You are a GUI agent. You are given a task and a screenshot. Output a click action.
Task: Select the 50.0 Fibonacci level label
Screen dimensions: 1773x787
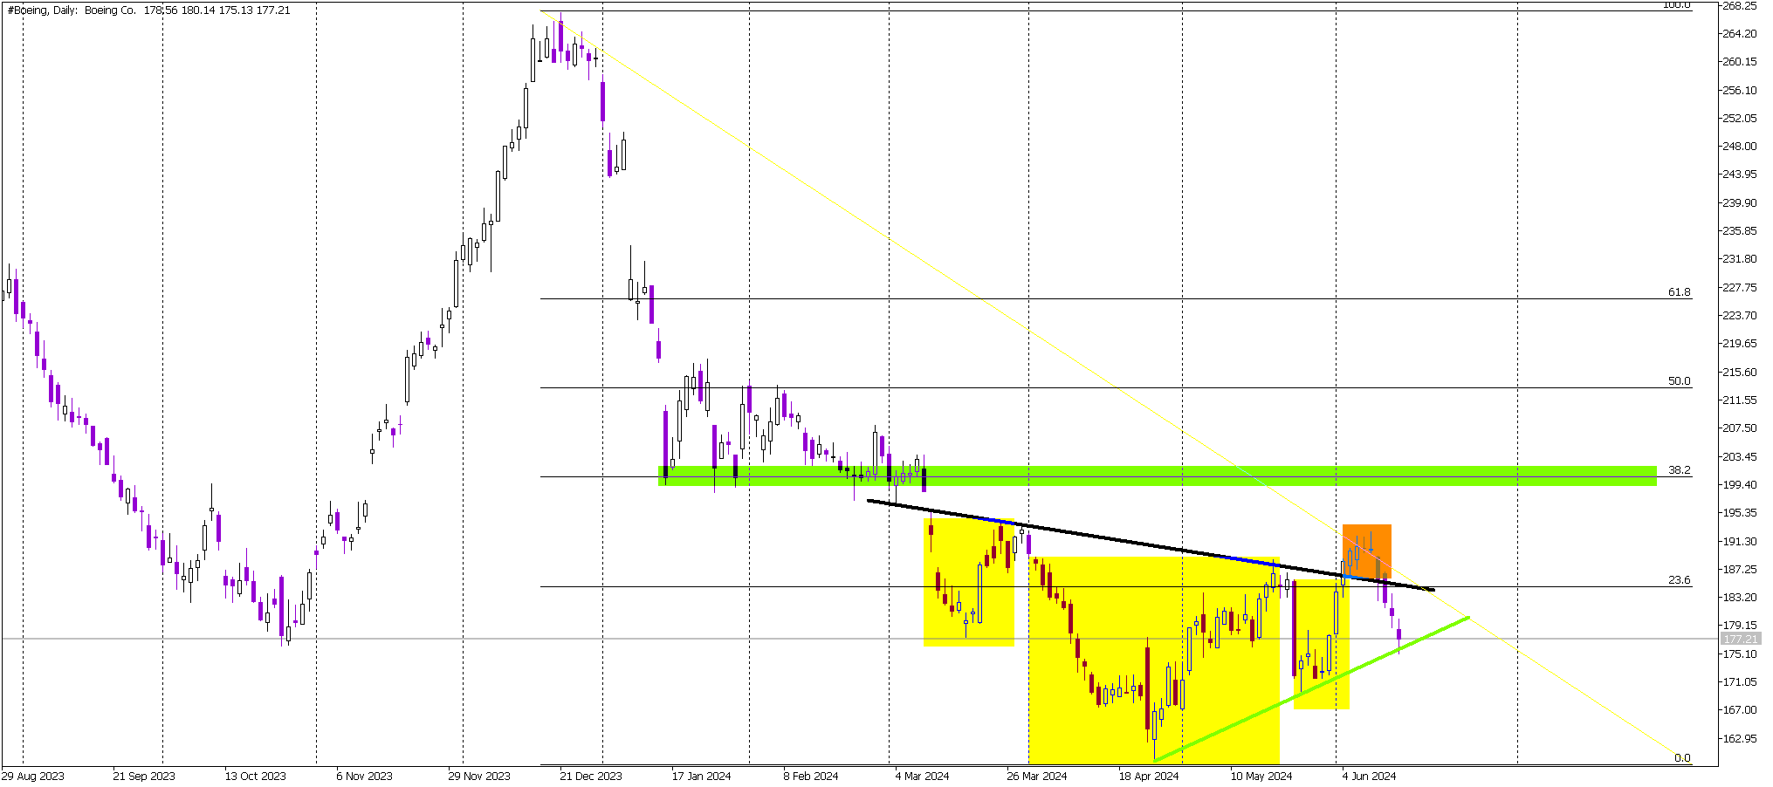click(1679, 381)
